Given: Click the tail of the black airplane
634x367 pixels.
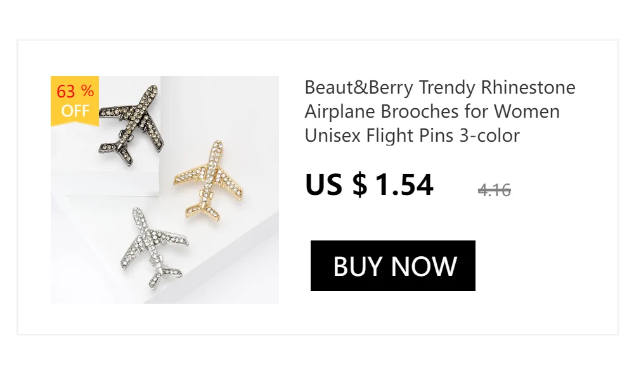Looking at the screenshot, I should pos(117,151).
